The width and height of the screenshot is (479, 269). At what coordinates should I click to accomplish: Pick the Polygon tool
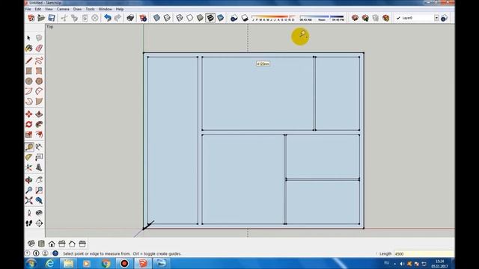[x=39, y=81]
